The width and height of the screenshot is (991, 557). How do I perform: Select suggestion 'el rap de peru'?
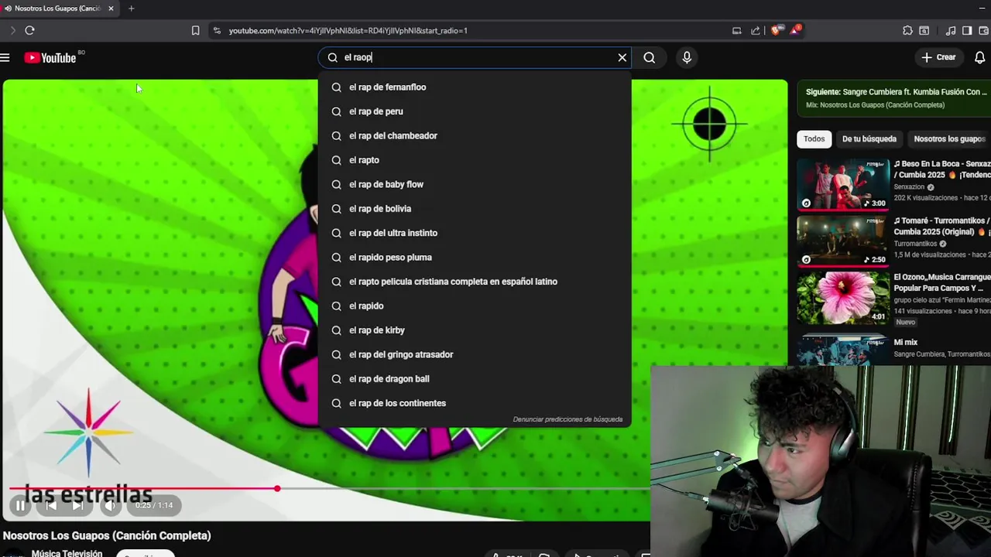point(475,111)
